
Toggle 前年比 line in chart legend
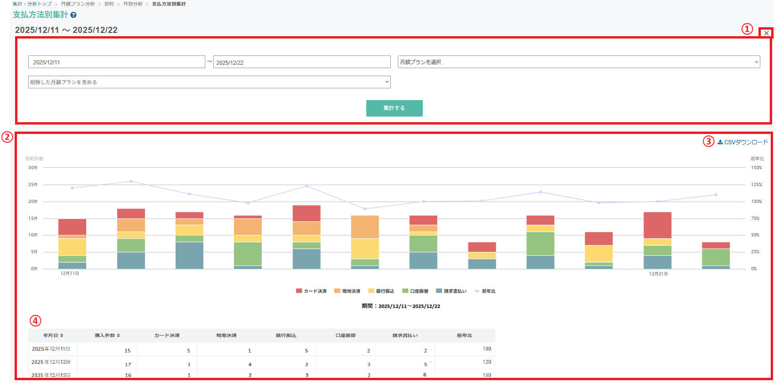(x=485, y=291)
